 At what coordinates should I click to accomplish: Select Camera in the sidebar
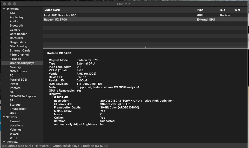click(x=15, y=30)
